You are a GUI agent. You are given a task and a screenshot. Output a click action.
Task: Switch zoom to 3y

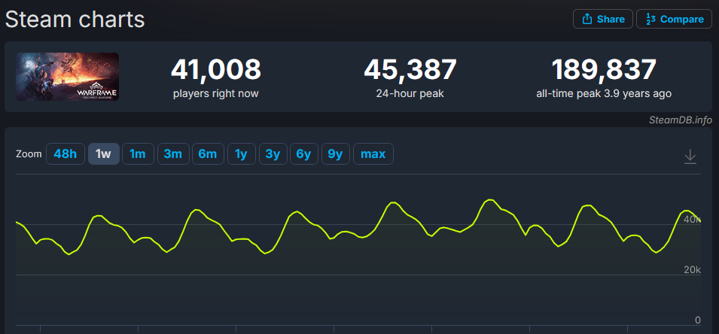(x=273, y=154)
